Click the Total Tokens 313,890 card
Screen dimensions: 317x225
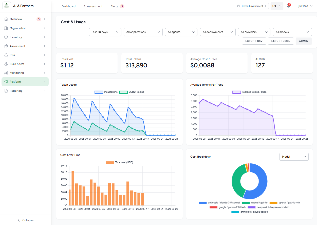[x=152, y=63]
